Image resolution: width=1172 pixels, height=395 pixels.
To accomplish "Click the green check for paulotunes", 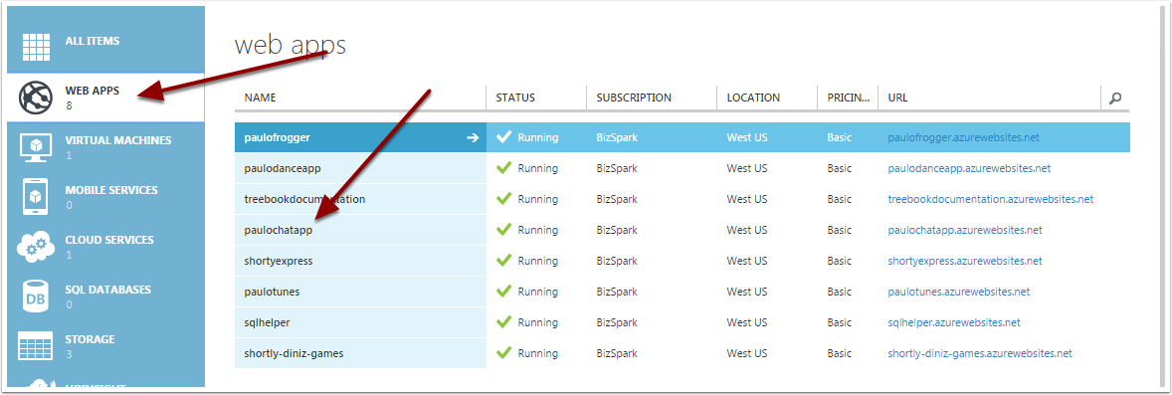I will 503,291.
